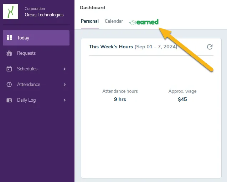Click the Orcus Technologies corporation name
This screenshot has height=182, width=227.
(x=44, y=15)
